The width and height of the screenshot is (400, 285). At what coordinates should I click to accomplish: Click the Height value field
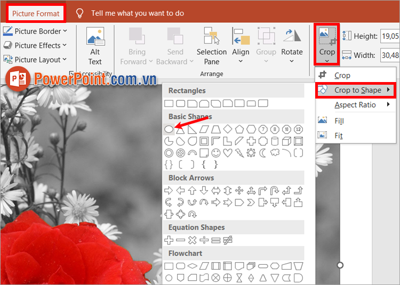[x=390, y=36]
